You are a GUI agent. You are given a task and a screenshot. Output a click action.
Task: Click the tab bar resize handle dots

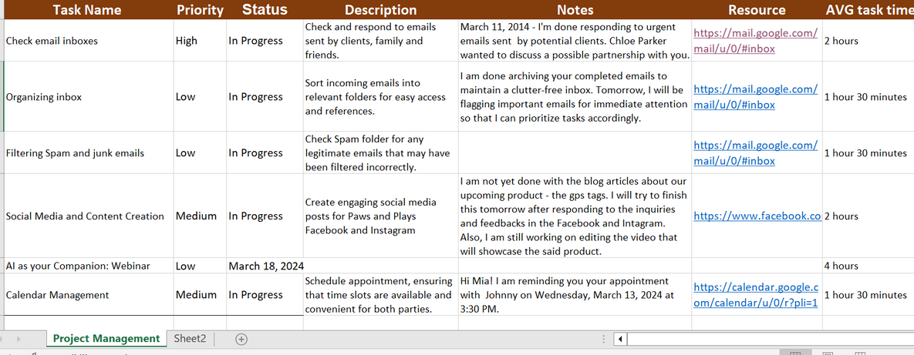603,339
